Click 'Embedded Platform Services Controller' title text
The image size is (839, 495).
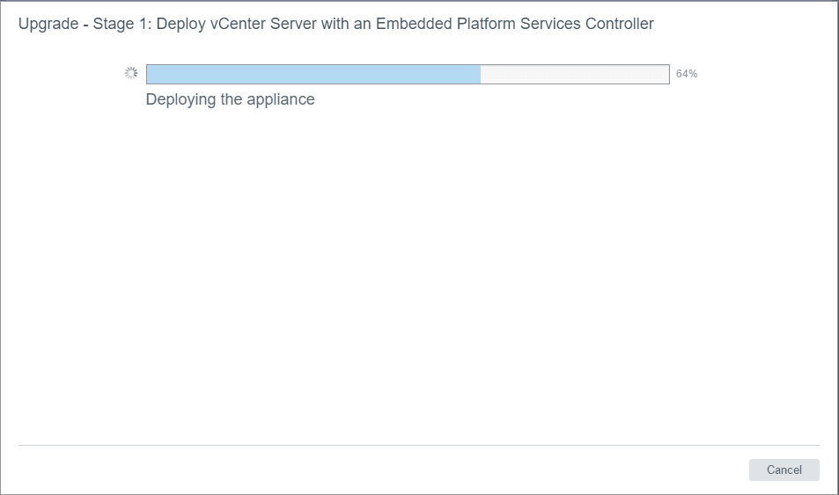[x=515, y=24]
